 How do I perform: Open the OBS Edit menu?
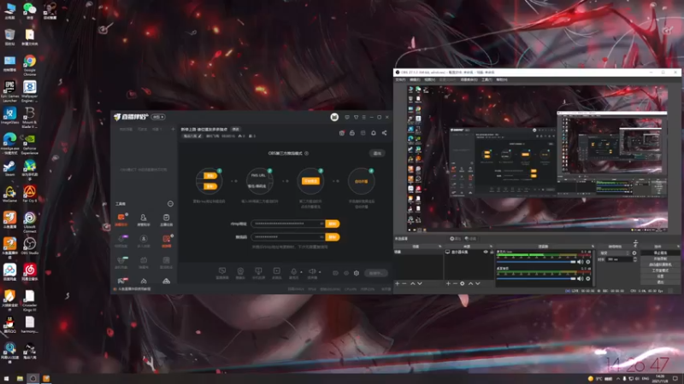pos(415,79)
